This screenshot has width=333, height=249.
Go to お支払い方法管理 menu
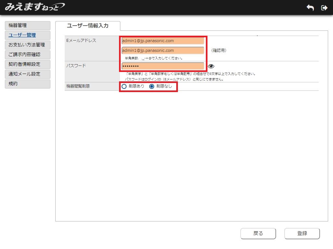pos(28,45)
